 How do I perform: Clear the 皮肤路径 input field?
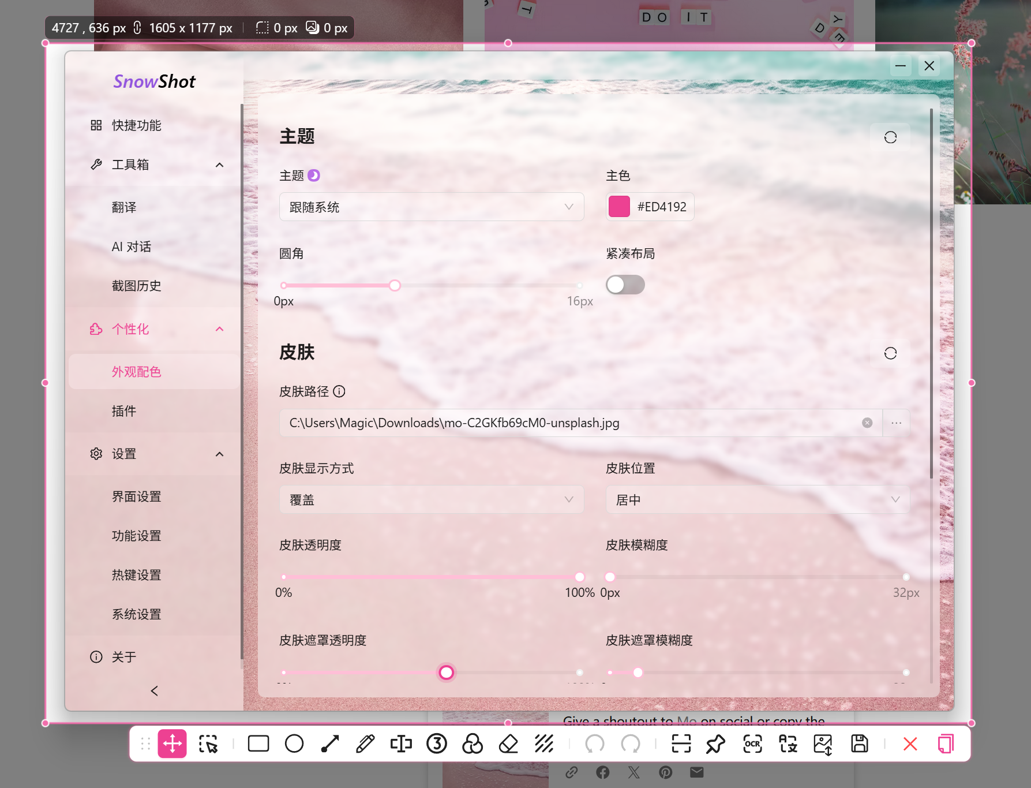867,423
